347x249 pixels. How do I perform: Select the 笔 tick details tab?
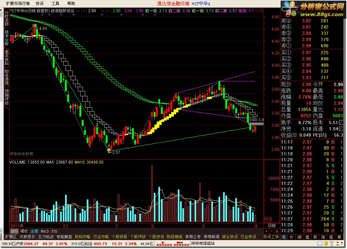tap(284, 237)
